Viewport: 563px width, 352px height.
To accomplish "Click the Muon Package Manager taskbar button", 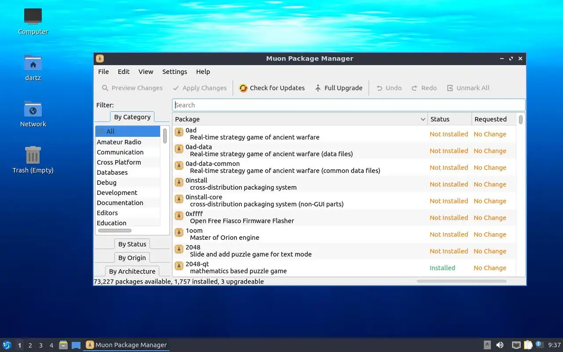I will (x=126, y=345).
